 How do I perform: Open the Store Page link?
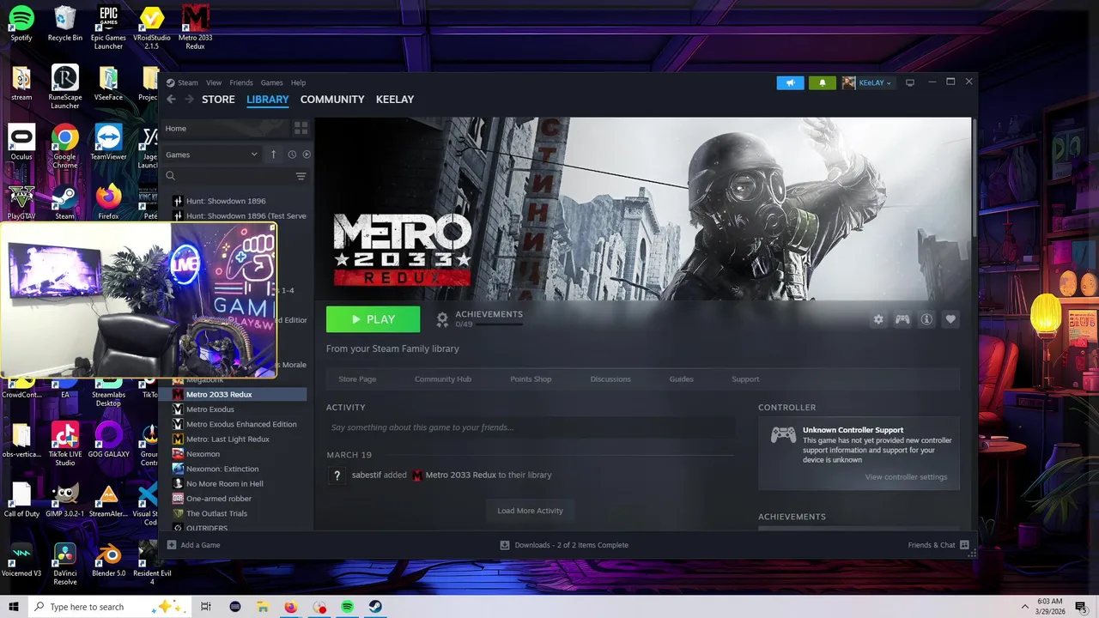coord(357,379)
